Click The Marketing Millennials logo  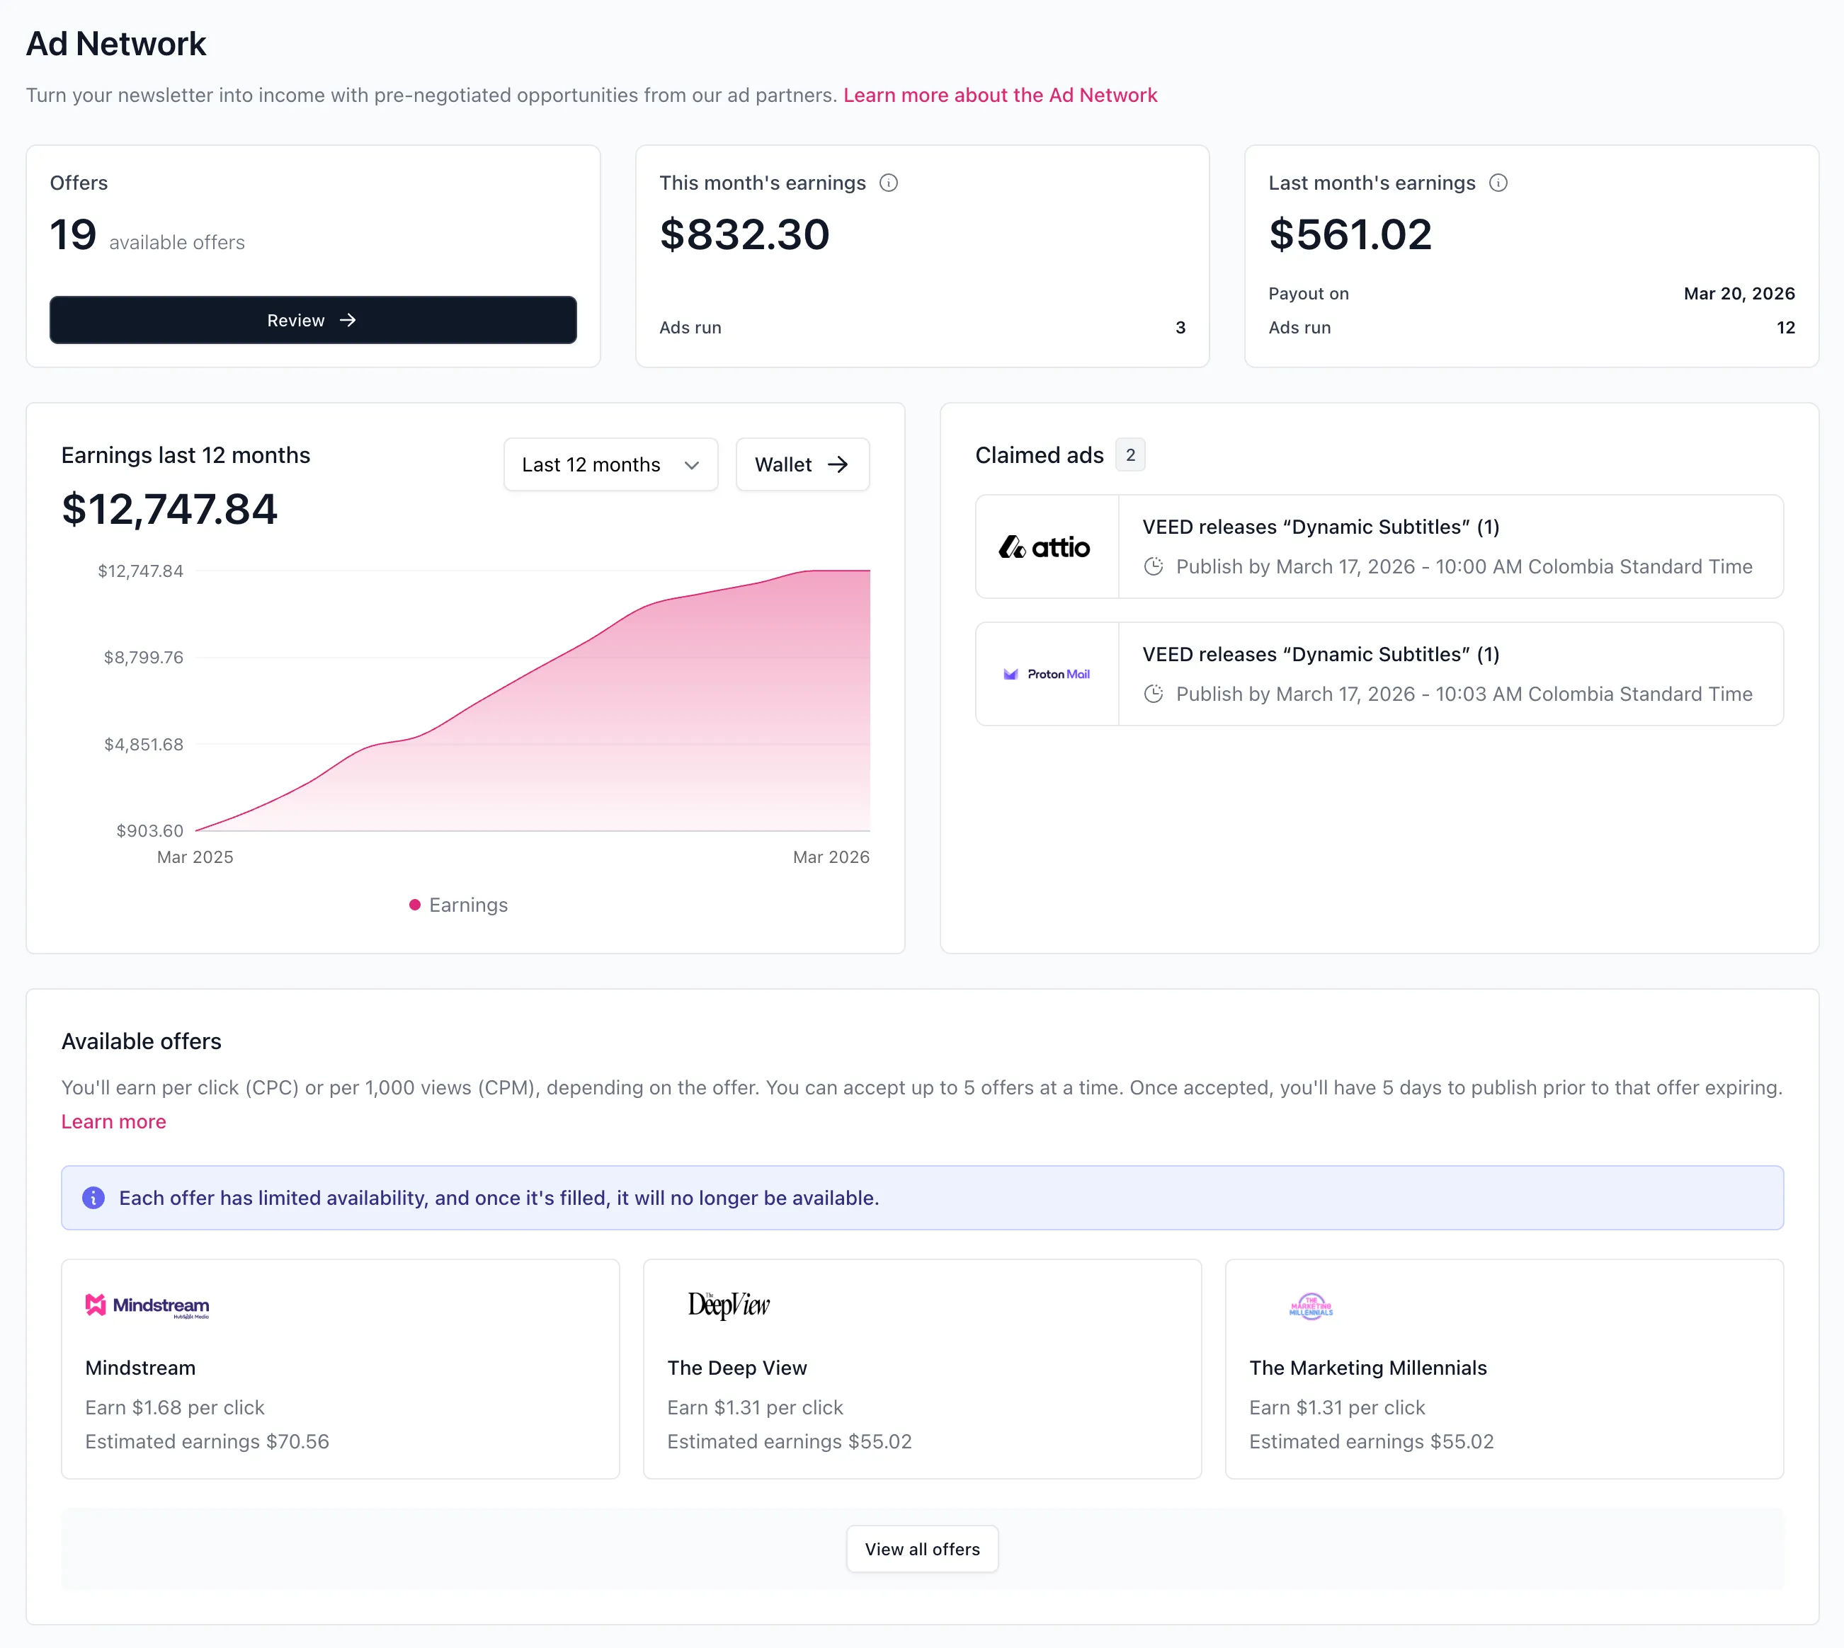tap(1311, 1307)
